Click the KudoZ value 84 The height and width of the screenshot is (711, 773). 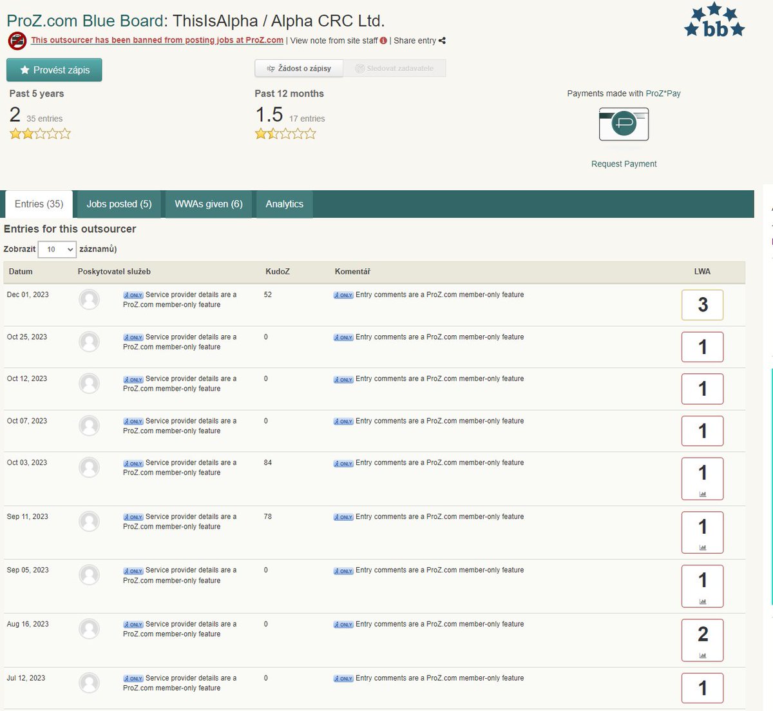pos(268,462)
